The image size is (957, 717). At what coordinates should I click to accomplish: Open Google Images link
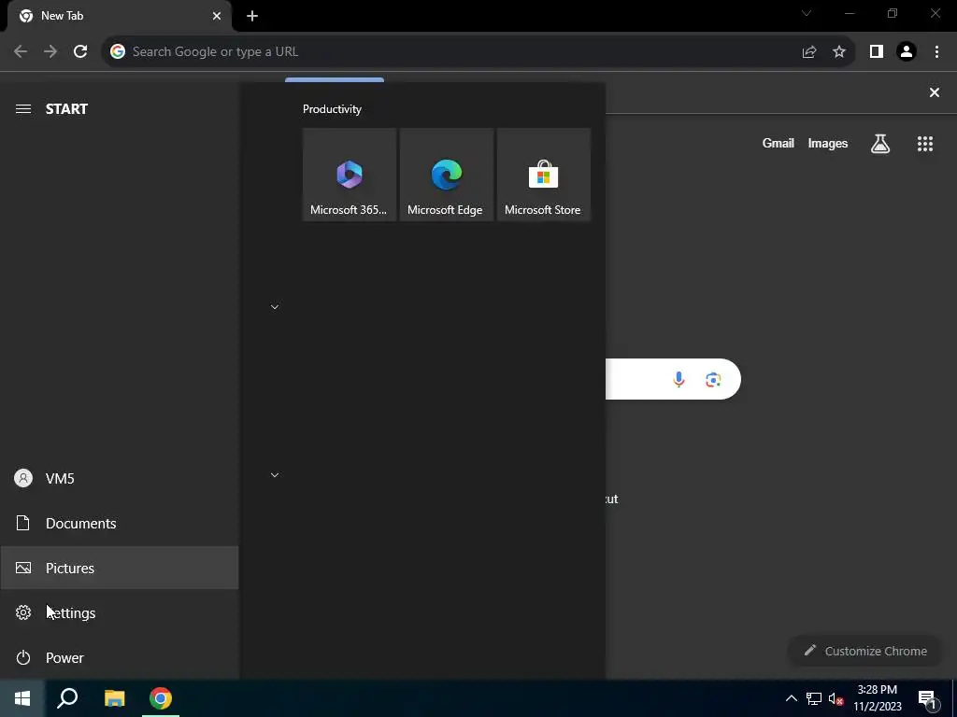828,143
